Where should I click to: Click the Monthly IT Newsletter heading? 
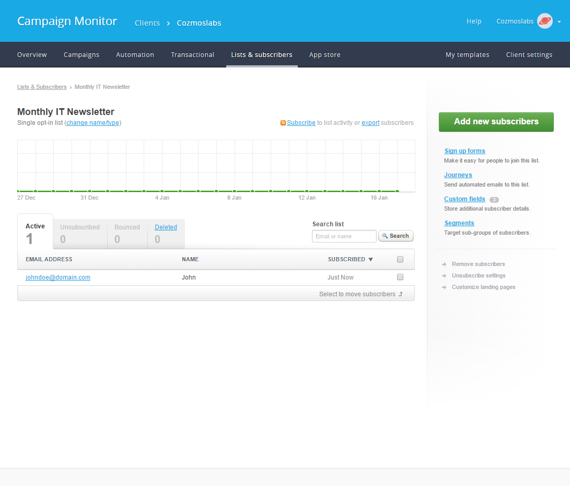66,112
